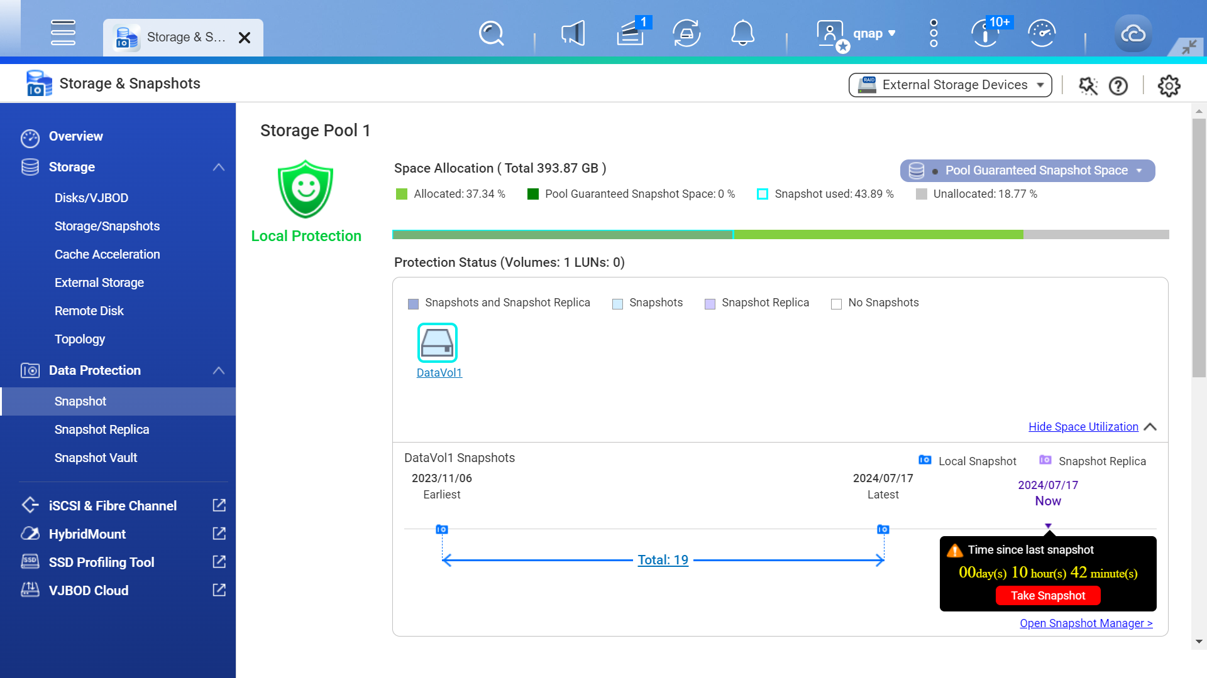Click the Snapshot used cyan swatch
Screen dimensions: 1207x678
click(x=762, y=194)
